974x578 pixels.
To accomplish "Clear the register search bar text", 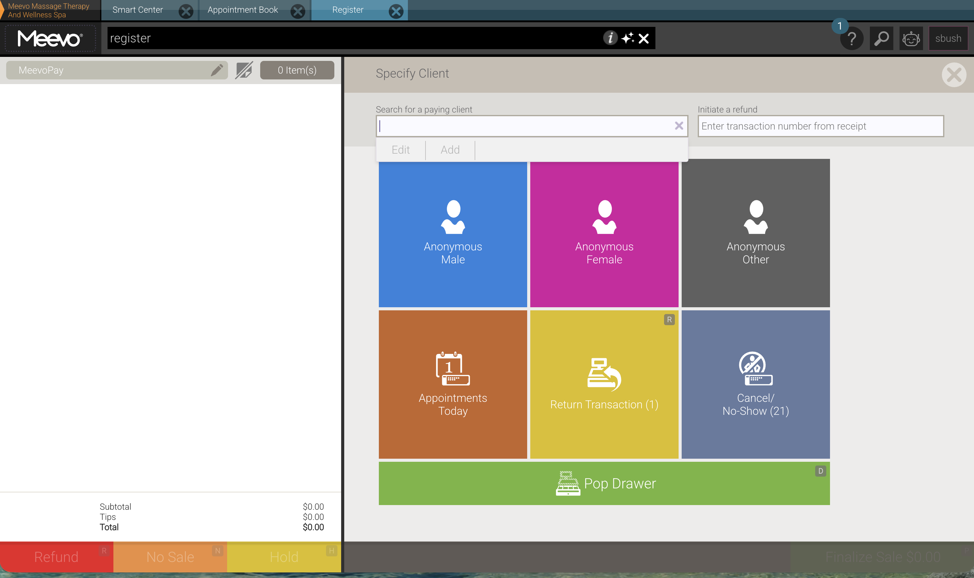I will tap(644, 39).
